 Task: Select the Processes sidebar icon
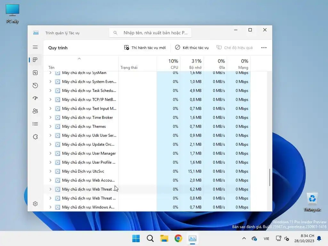pyautogui.click(x=35, y=60)
